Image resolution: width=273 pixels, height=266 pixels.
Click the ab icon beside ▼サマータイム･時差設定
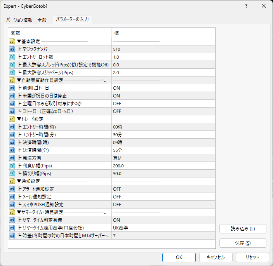pos(12,212)
